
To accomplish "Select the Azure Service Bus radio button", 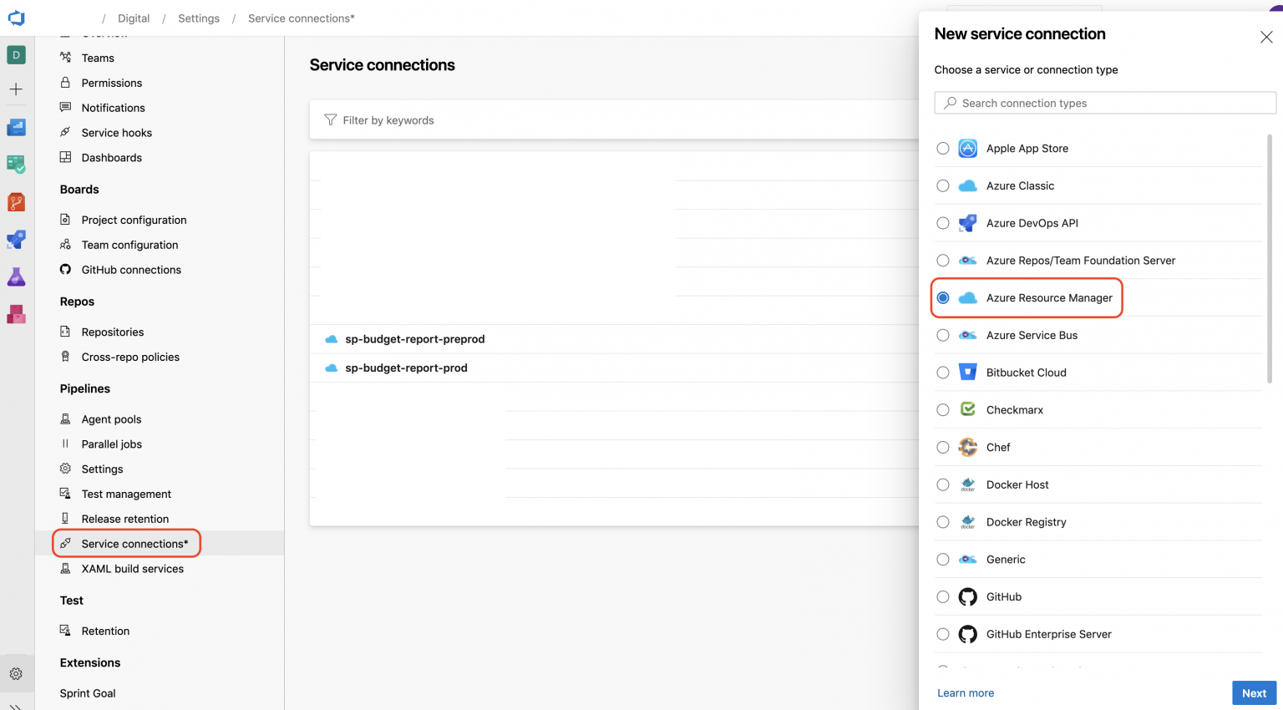I will click(x=943, y=335).
